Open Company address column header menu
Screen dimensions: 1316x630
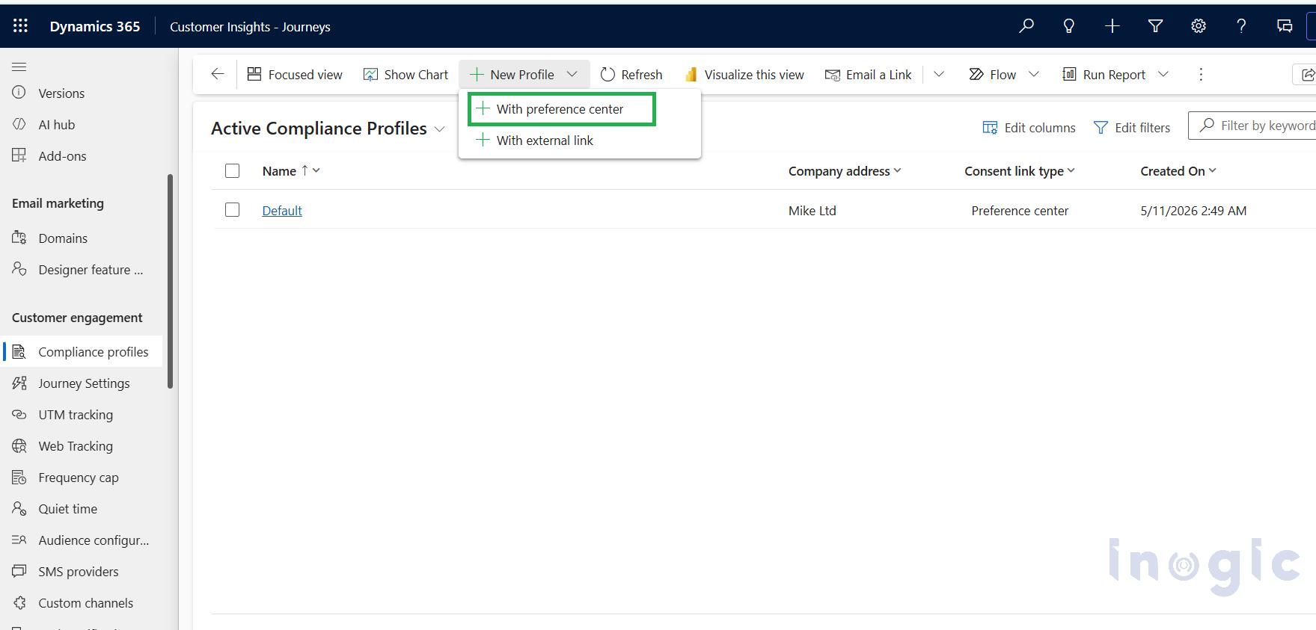click(x=845, y=171)
